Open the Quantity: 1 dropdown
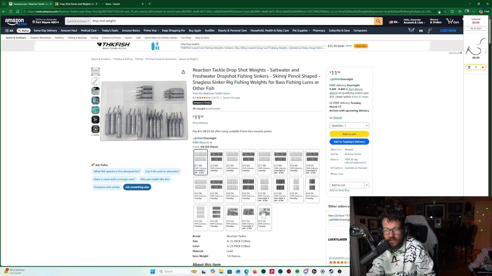 [x=349, y=125]
